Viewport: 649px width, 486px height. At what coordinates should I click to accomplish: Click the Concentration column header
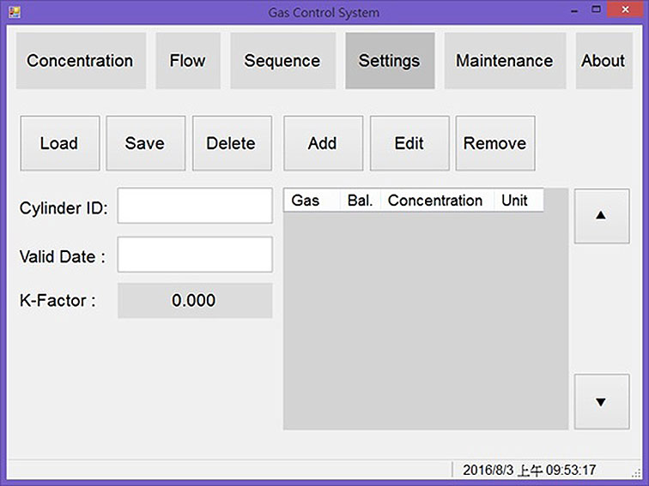[436, 201]
